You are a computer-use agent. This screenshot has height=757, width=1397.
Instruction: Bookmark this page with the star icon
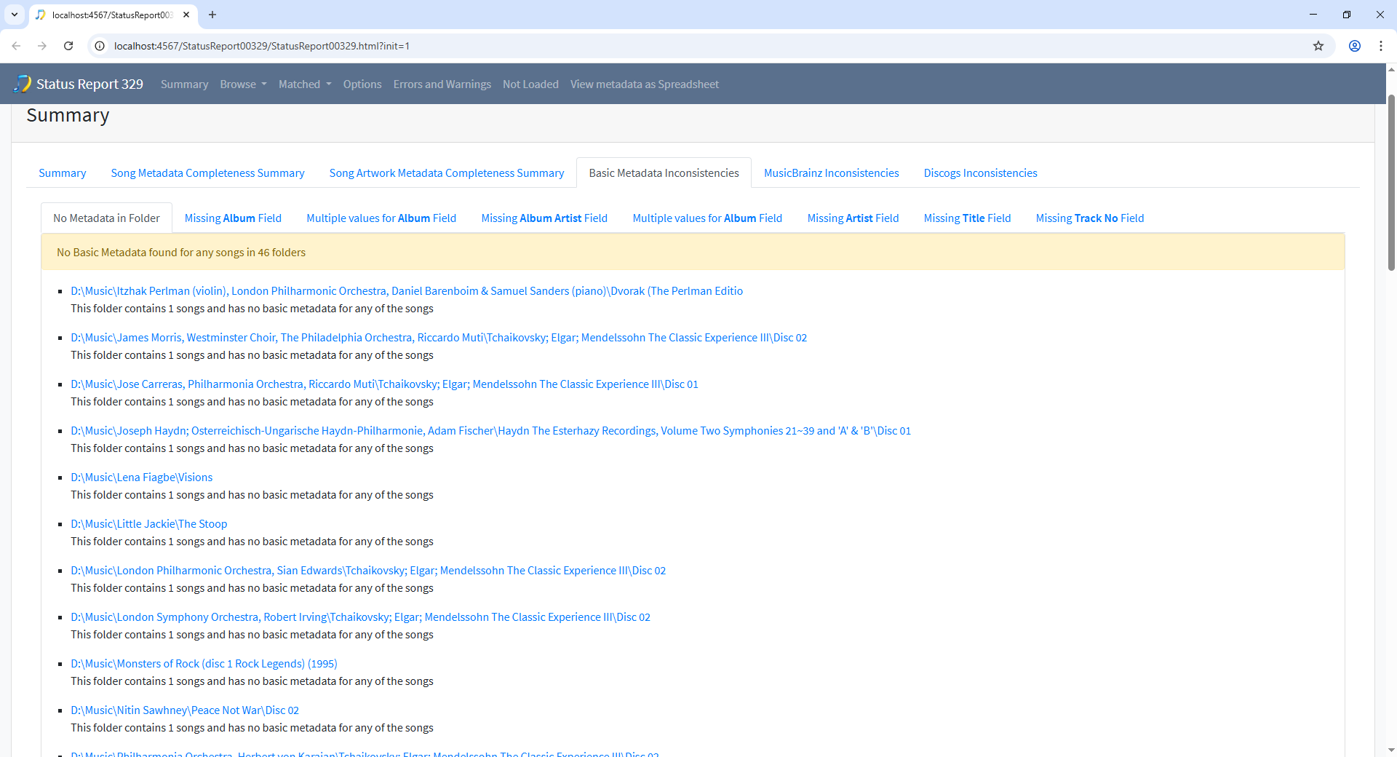[x=1318, y=46]
